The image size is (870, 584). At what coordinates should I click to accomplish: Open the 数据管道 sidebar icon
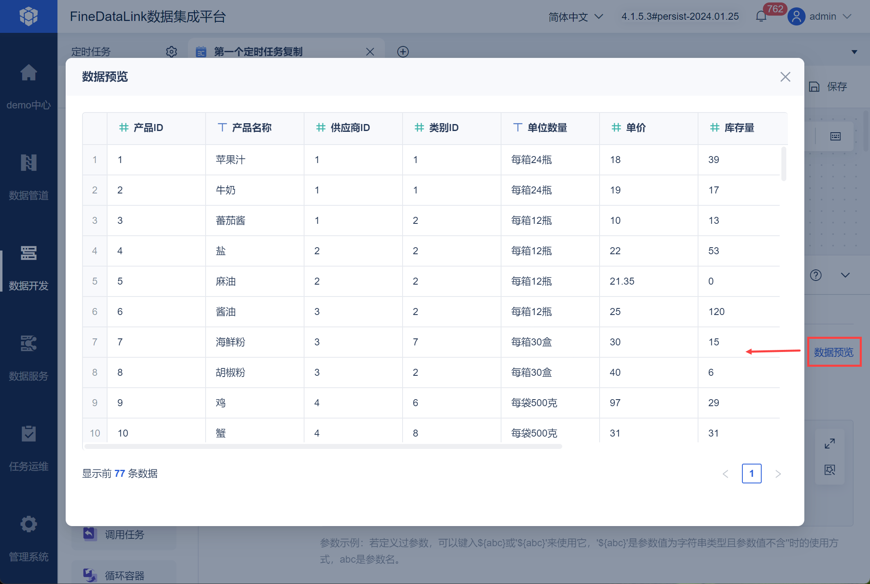(x=28, y=163)
